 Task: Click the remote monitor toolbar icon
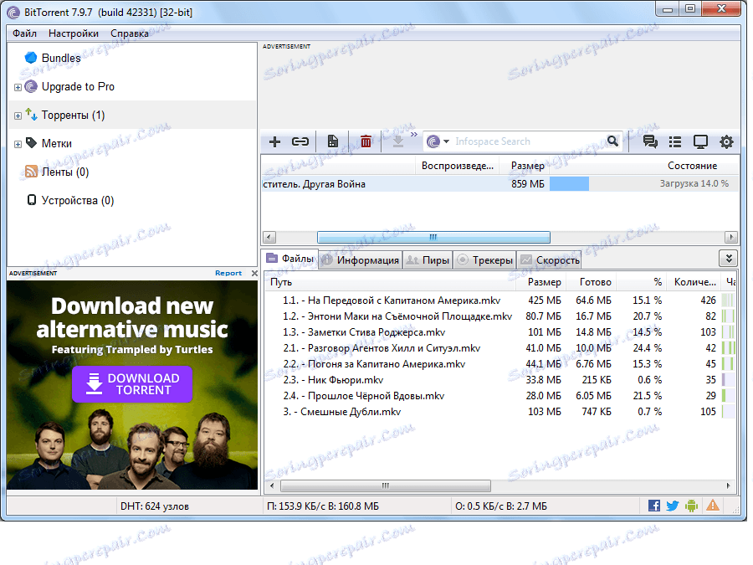[x=700, y=141]
